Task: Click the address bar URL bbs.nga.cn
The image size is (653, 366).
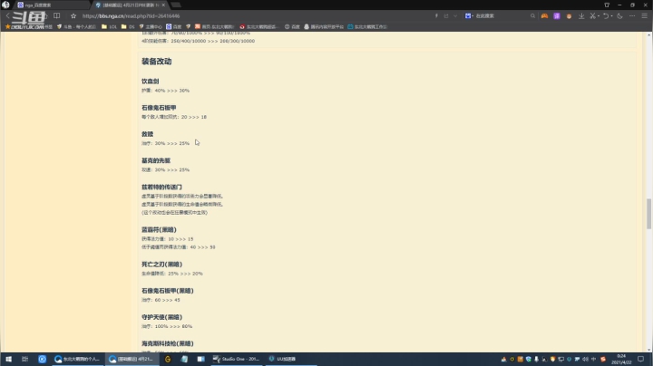Action: click(132, 15)
